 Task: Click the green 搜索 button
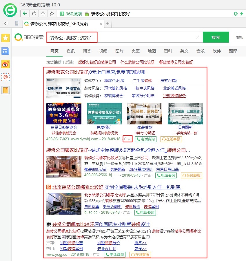(216, 37)
